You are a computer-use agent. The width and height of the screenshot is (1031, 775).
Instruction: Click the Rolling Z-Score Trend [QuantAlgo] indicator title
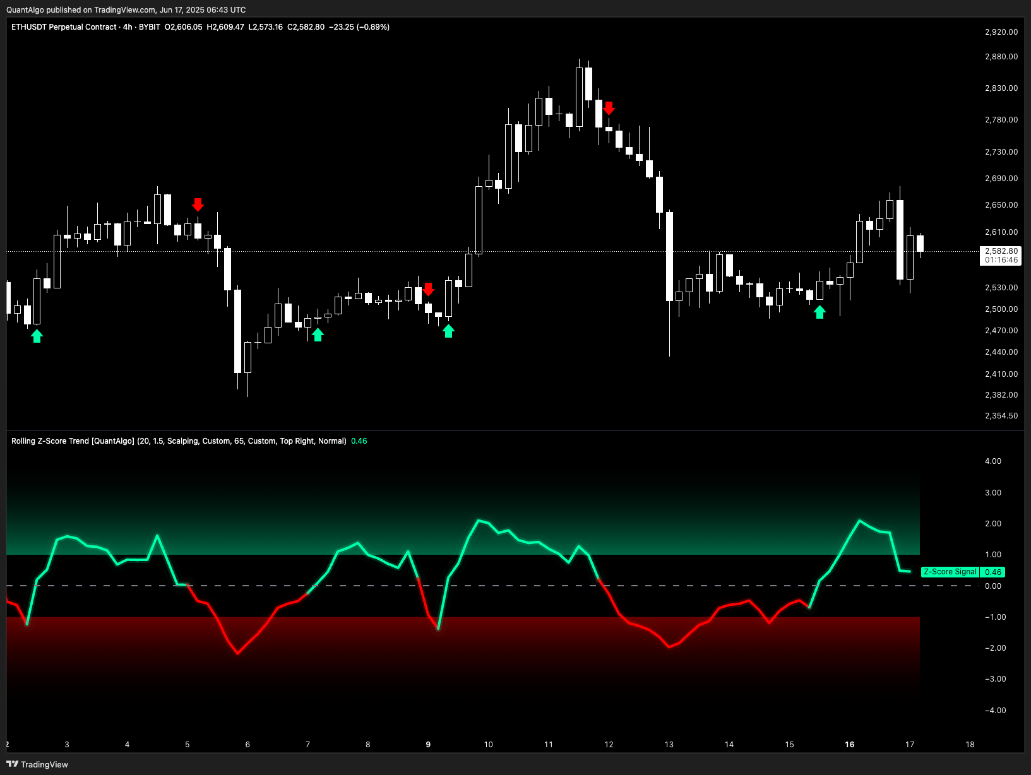point(73,441)
